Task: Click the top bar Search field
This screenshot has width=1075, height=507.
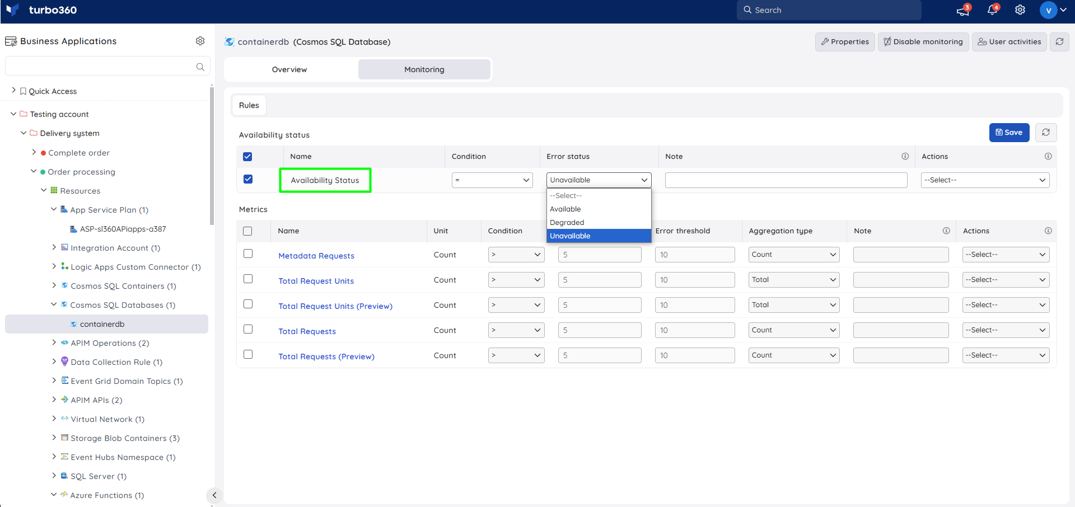Action: click(x=829, y=10)
